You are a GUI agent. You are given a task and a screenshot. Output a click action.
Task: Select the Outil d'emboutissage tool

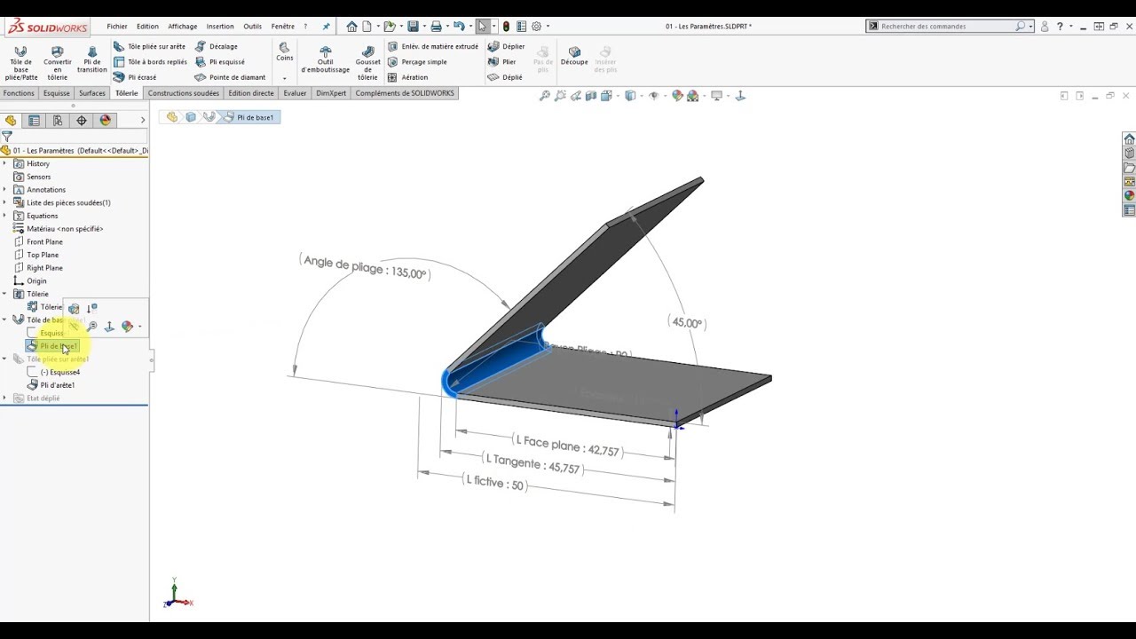tap(325, 59)
